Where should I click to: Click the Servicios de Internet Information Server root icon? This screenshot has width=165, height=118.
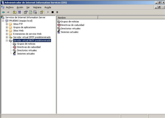click(3, 17)
